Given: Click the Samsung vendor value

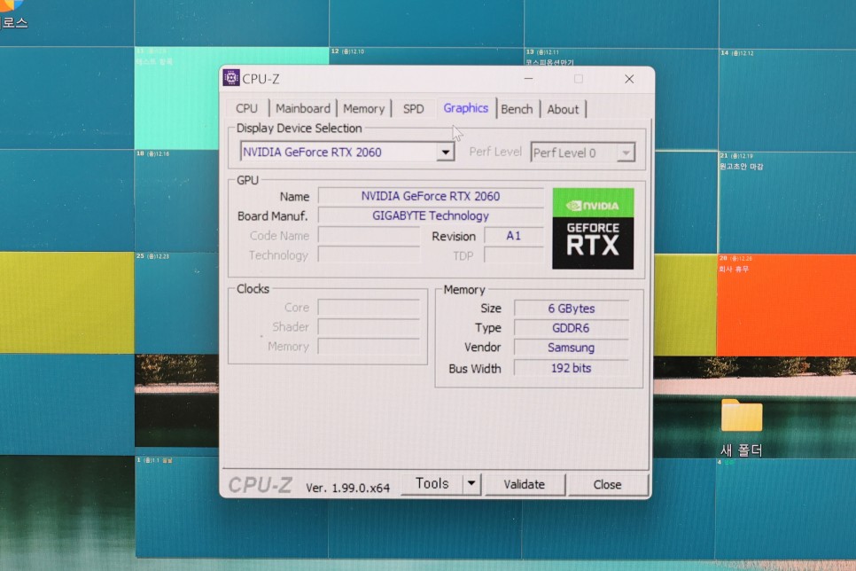Looking at the screenshot, I should pyautogui.click(x=571, y=348).
